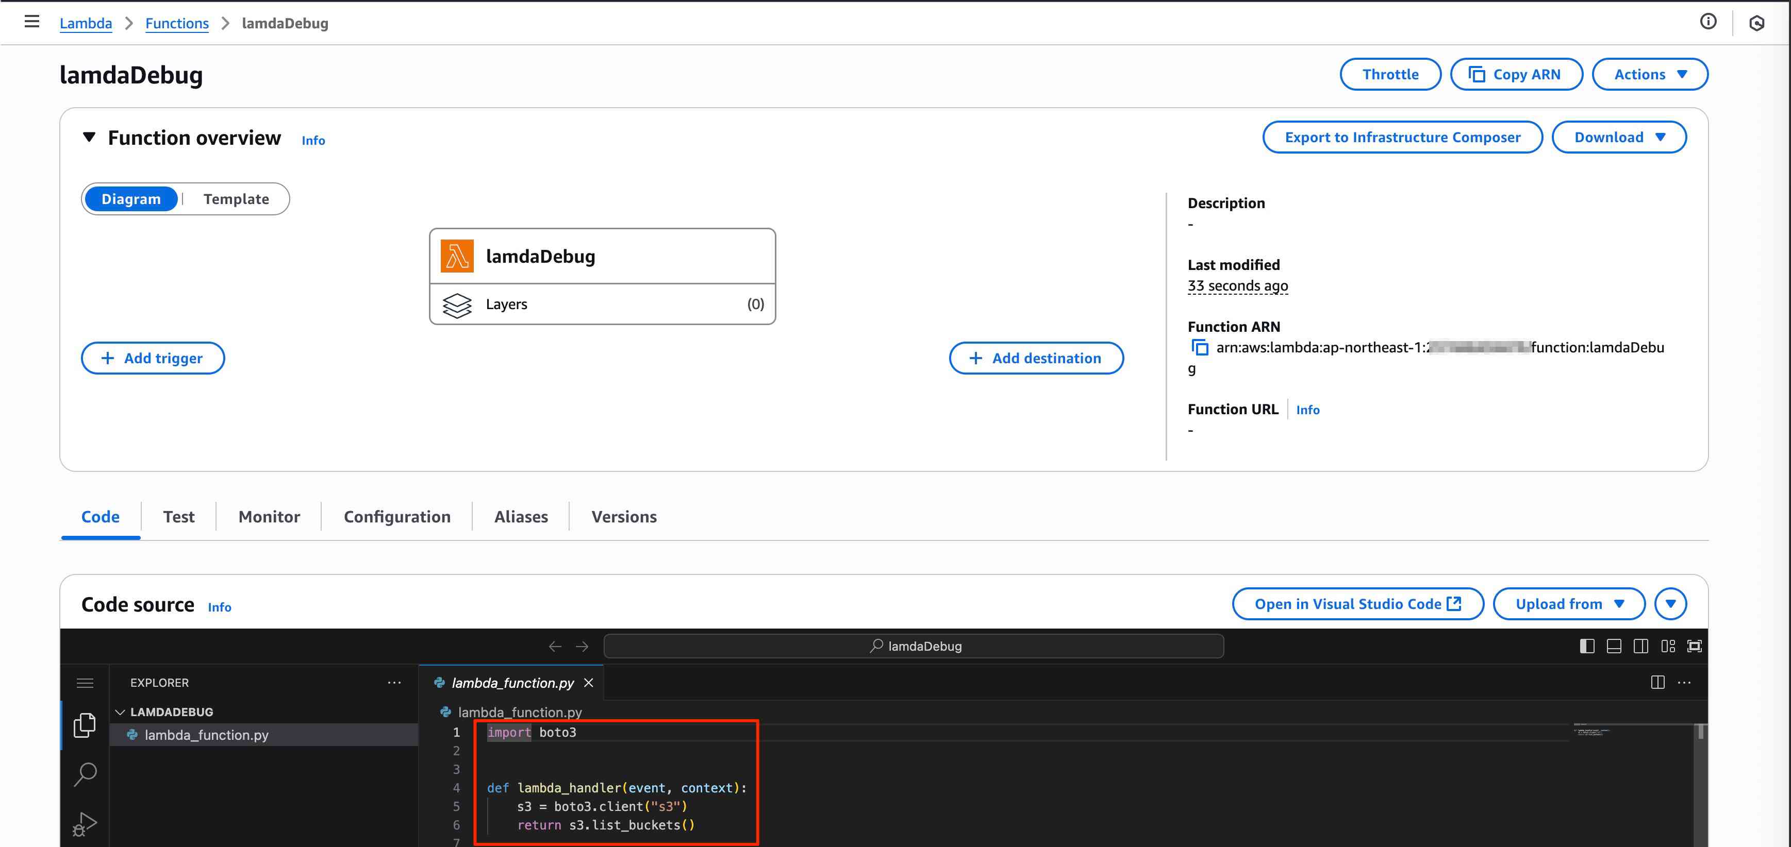The width and height of the screenshot is (1791, 847).
Task: Open Run and Debug icon in sidebar
Action: click(x=85, y=824)
